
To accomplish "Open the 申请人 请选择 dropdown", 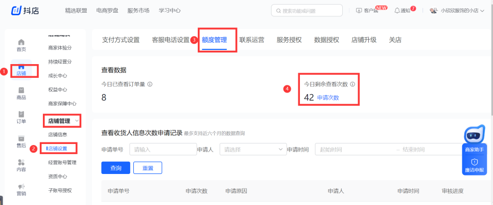I will [253, 150].
